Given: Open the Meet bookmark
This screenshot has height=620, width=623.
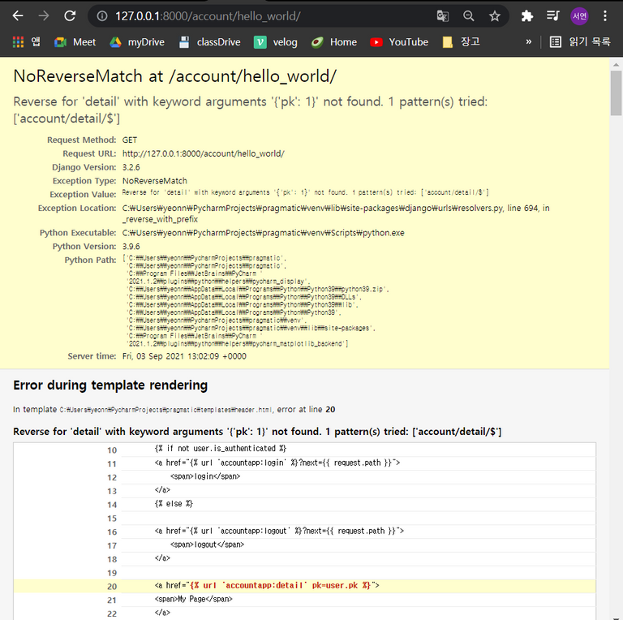Looking at the screenshot, I should click(x=75, y=41).
